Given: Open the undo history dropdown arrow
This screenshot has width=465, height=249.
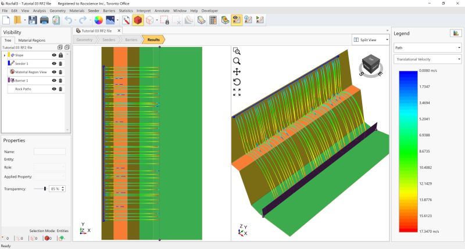Looking at the screenshot, I should 76,20.
